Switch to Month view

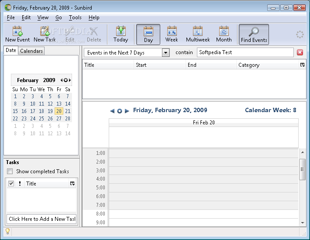coord(224,34)
